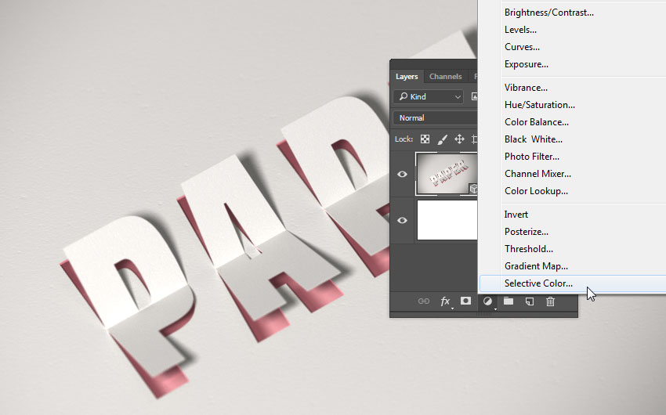This screenshot has width=666, height=415.
Task: Add Black & White adjustment layer
Action: [x=534, y=139]
